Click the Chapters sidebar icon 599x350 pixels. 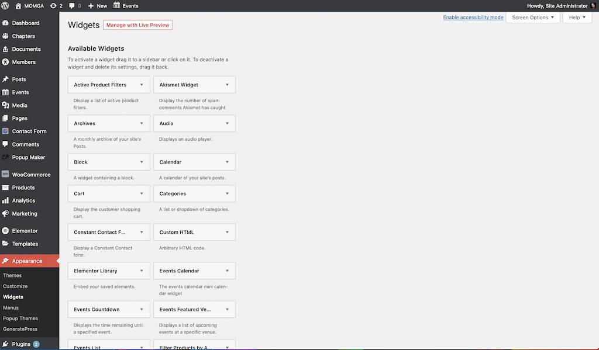[x=5, y=36]
